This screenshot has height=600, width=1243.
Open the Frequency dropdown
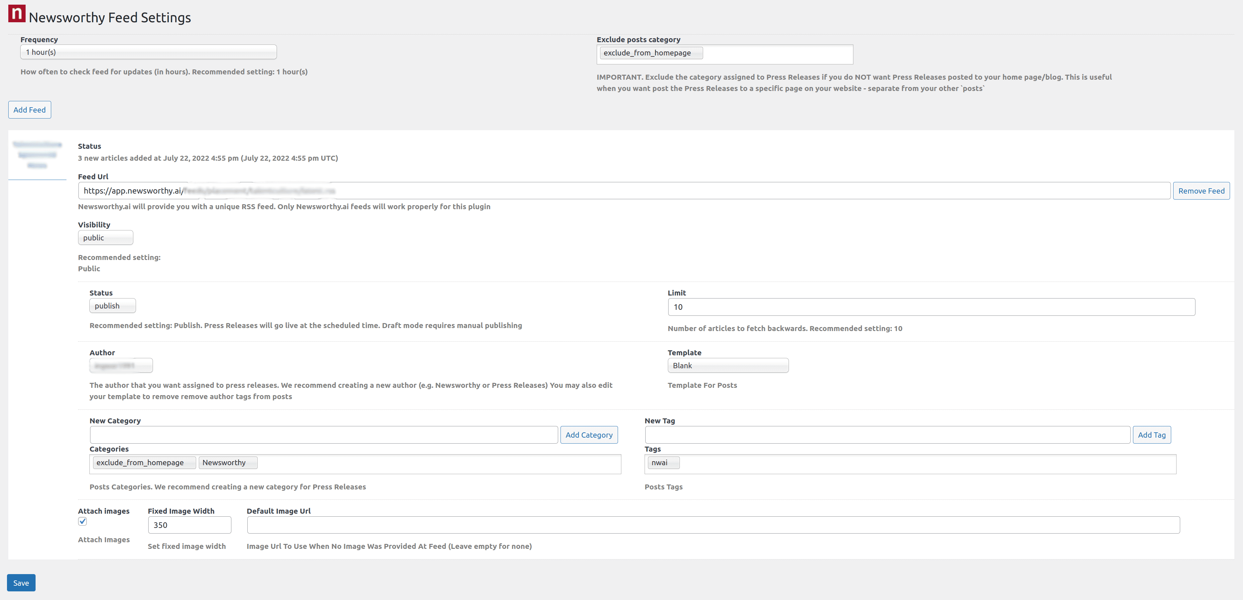(x=148, y=52)
